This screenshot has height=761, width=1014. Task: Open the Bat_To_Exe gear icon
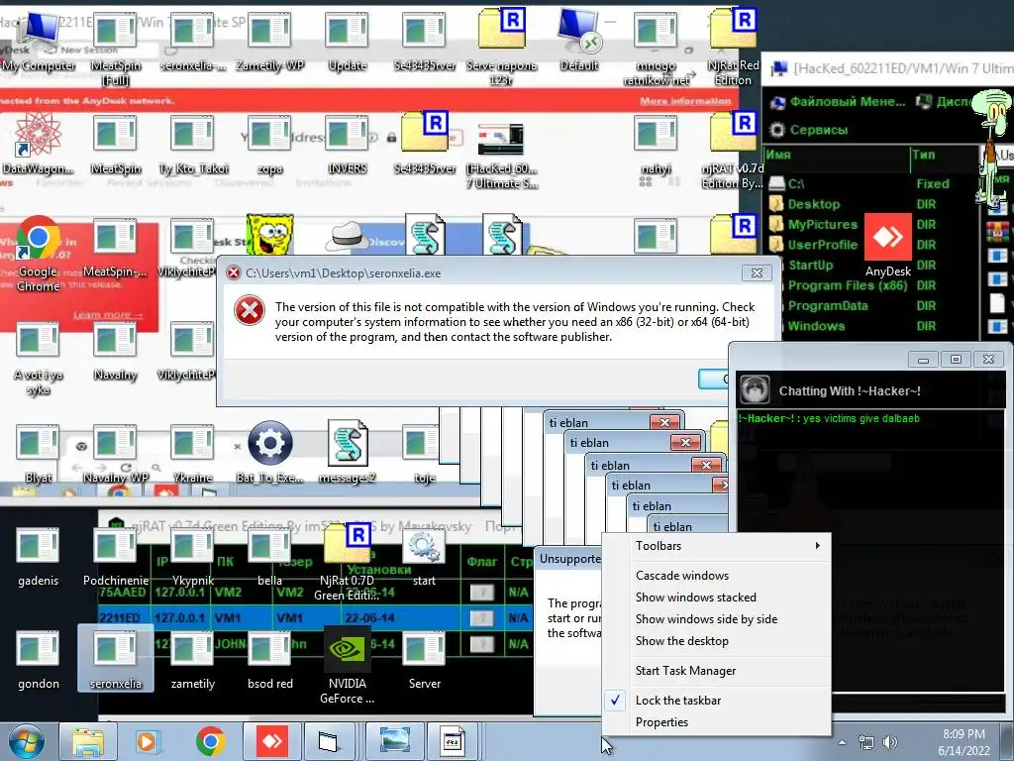click(269, 452)
